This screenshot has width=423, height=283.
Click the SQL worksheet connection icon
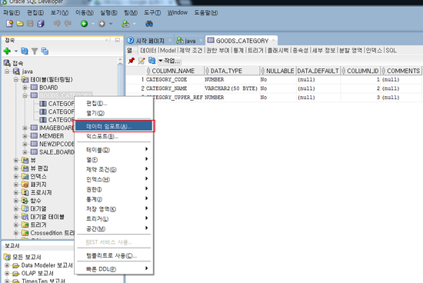click(125, 24)
